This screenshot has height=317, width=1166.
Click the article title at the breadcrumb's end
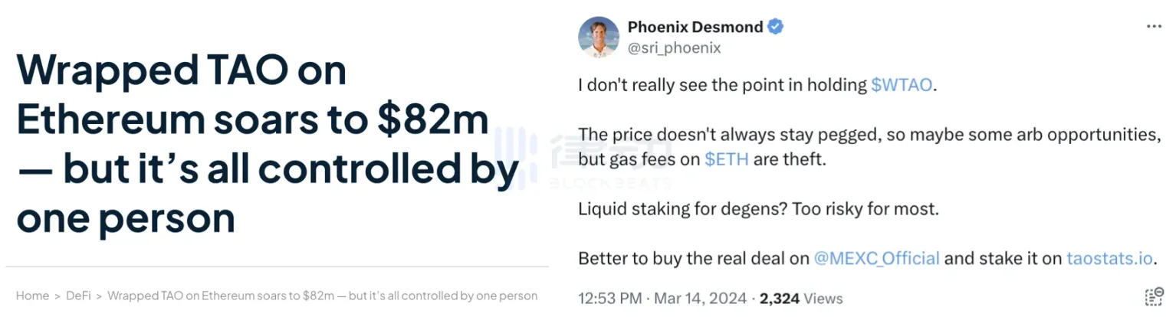coord(323,296)
